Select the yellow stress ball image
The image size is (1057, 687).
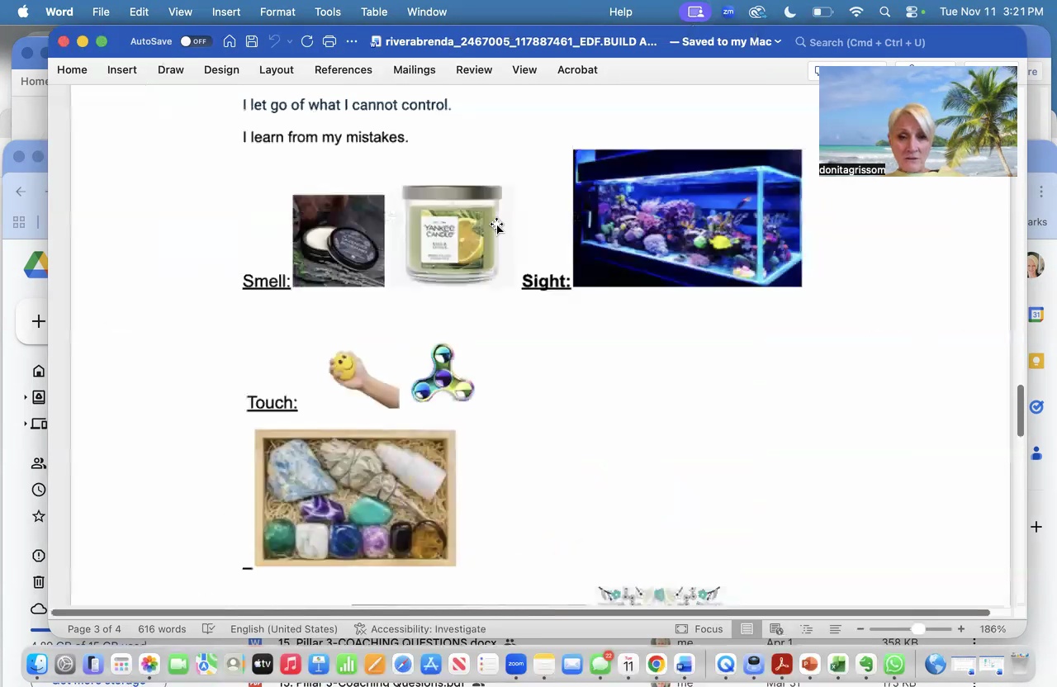coord(363,379)
